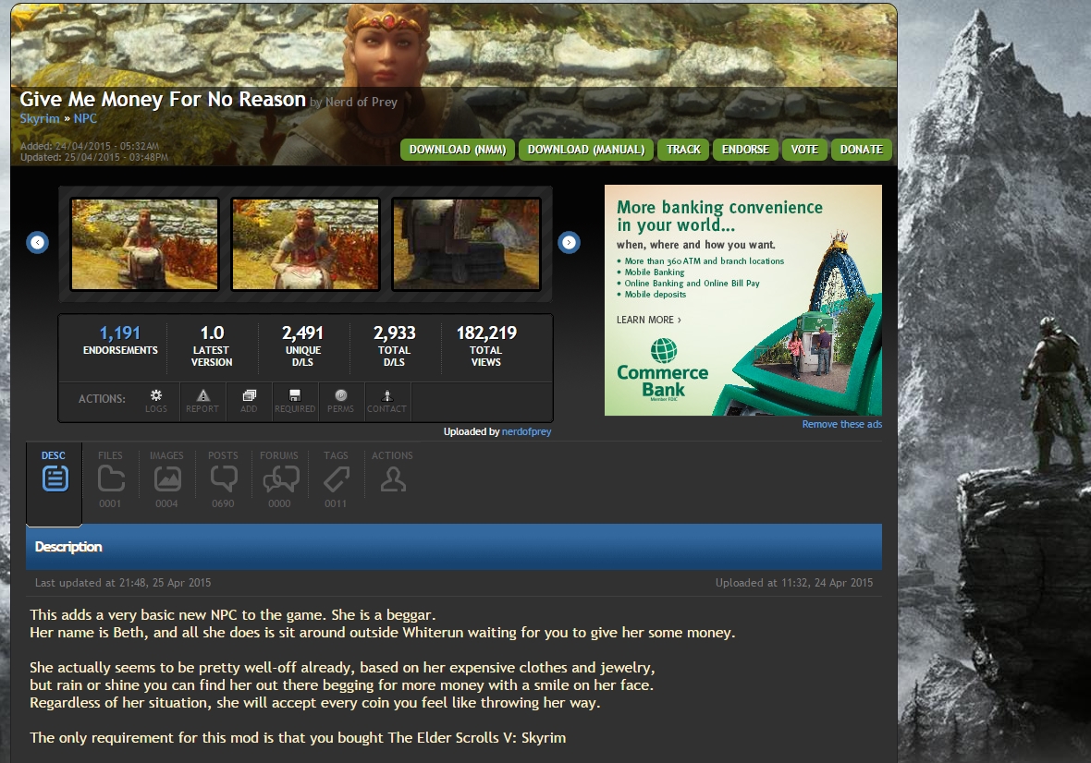Switch to the FILES tab

click(x=111, y=478)
